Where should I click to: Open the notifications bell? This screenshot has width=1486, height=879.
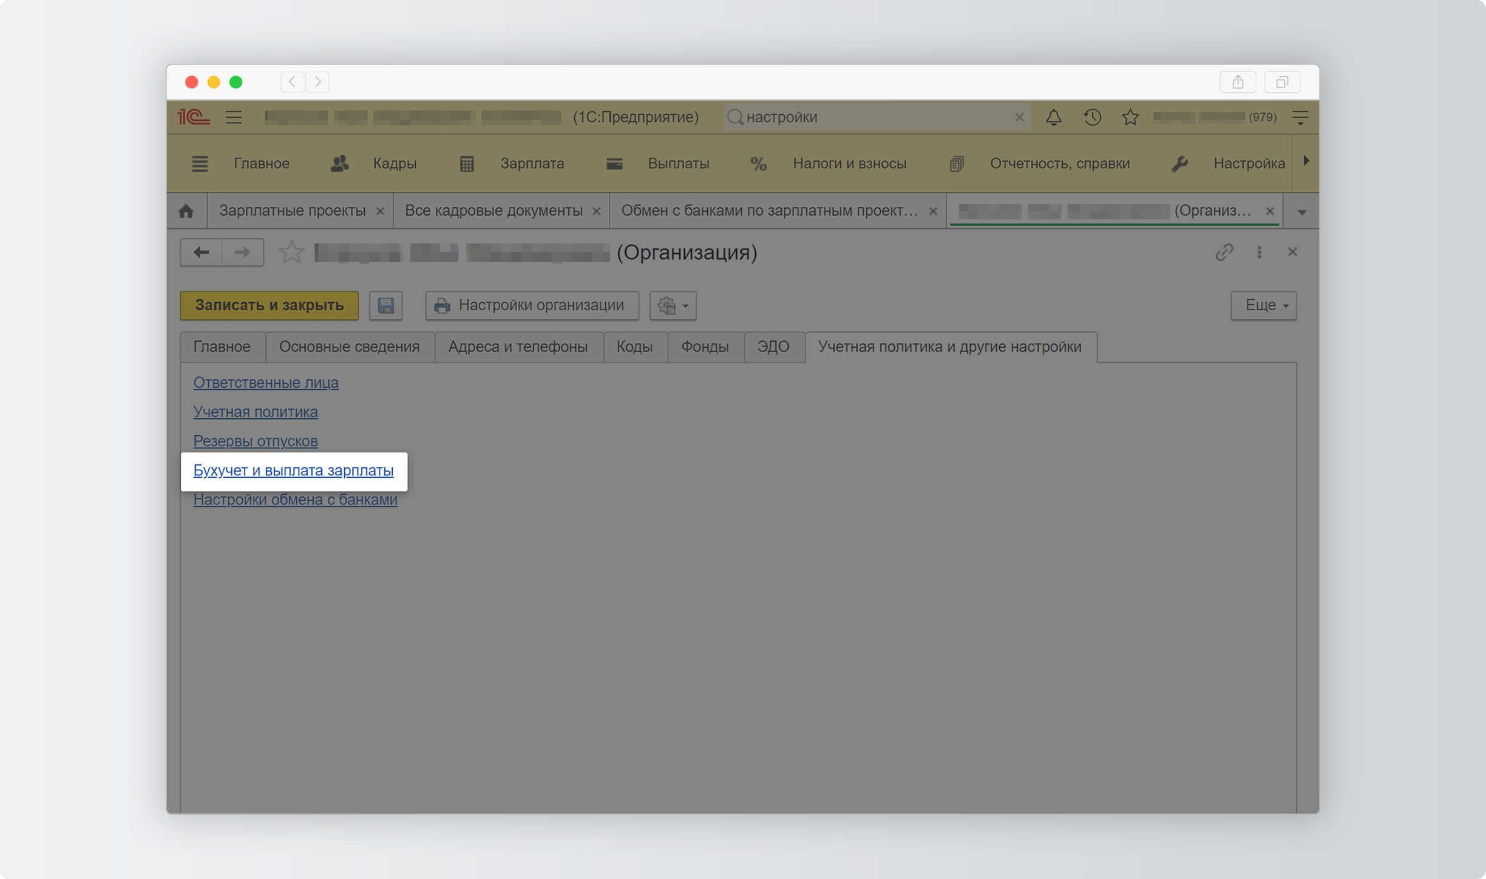[1054, 117]
